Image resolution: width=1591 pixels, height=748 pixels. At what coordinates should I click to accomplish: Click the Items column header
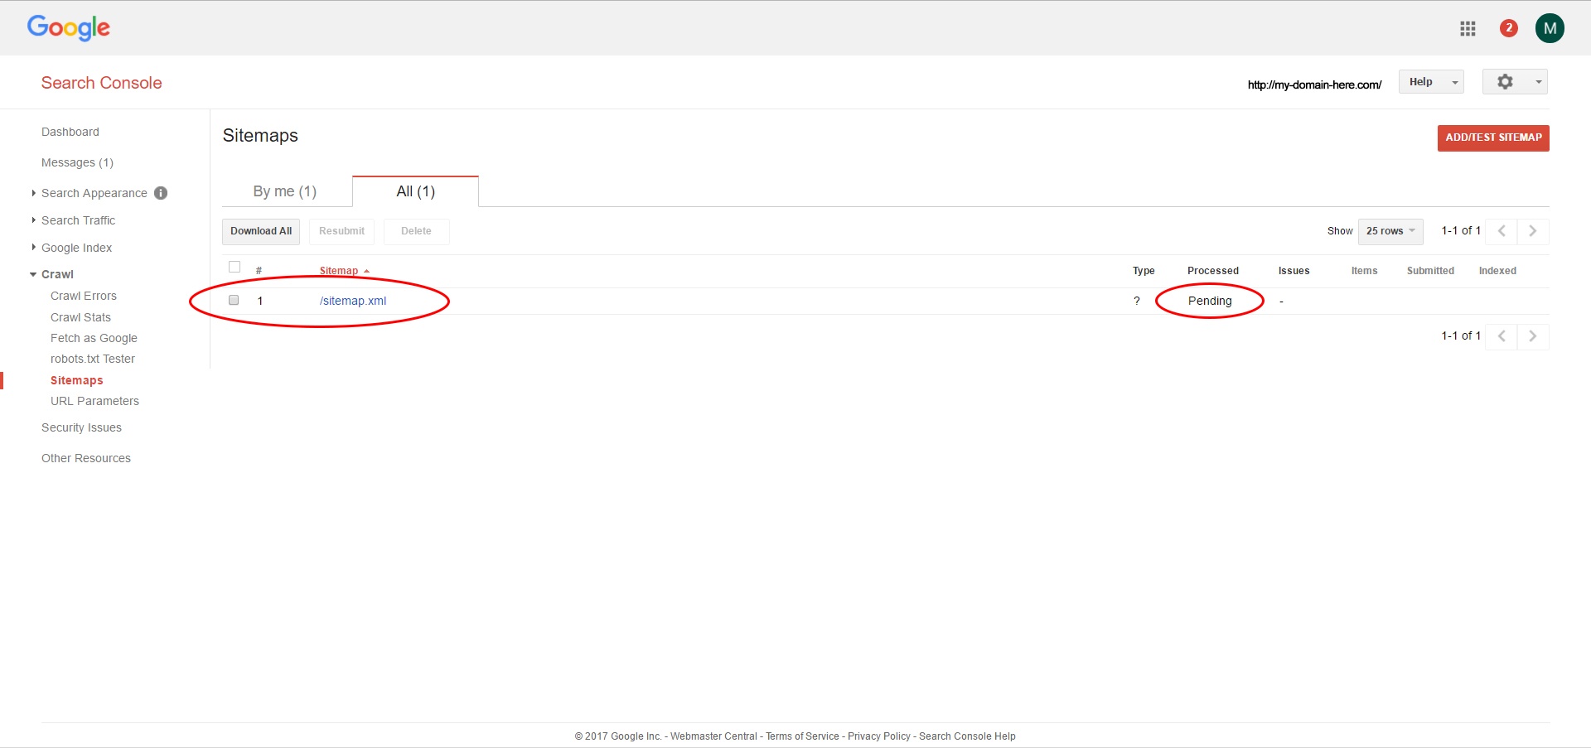point(1364,271)
